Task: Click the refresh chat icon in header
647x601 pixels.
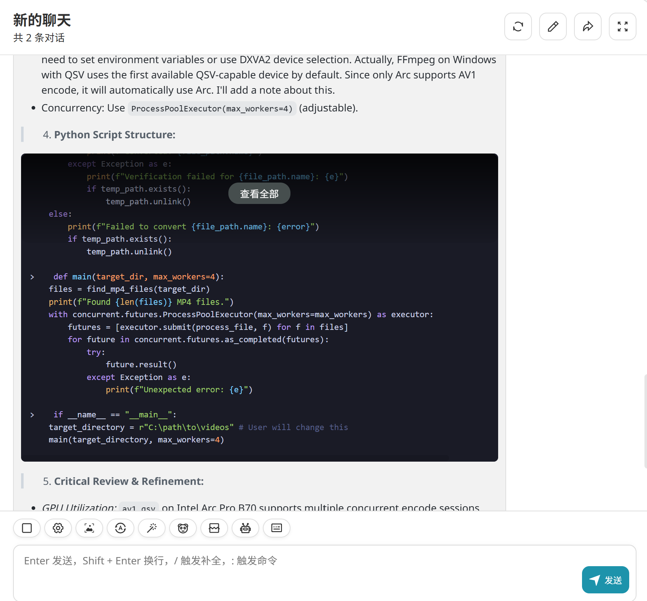Action: coord(518,26)
